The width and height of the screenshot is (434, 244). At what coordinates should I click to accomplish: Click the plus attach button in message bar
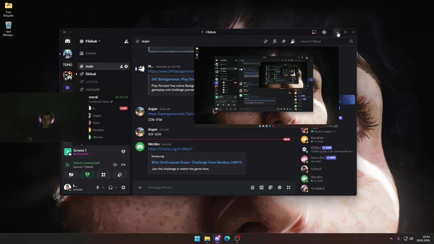click(x=140, y=187)
